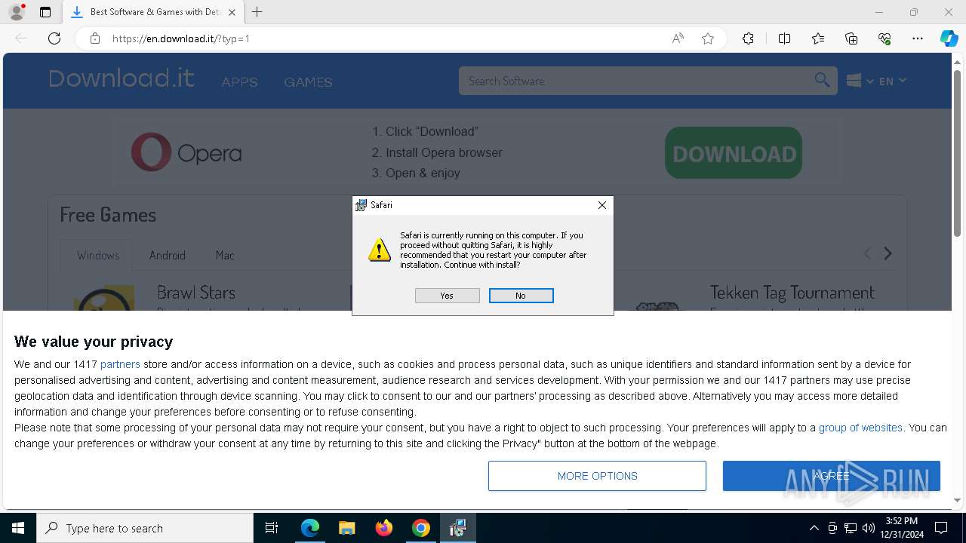
Task: Open the Windows Start menu
Action: (18, 528)
